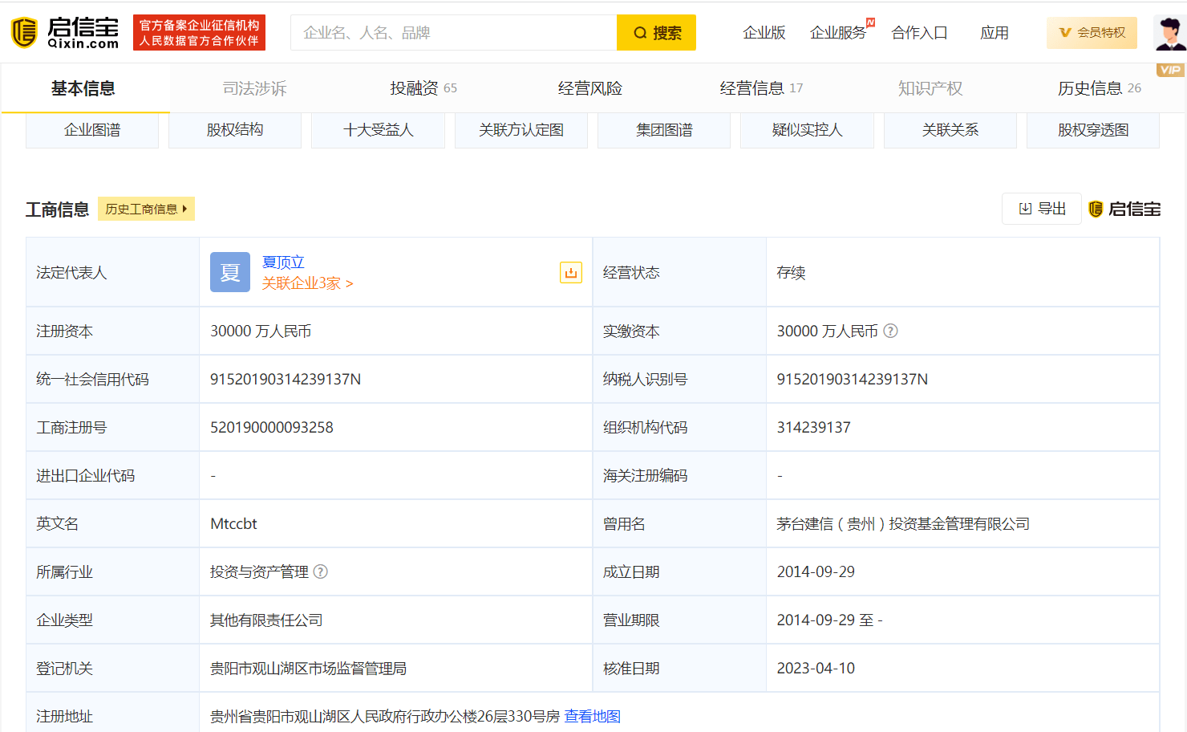Open the 疑似实控人 sub-tab

pos(807,130)
